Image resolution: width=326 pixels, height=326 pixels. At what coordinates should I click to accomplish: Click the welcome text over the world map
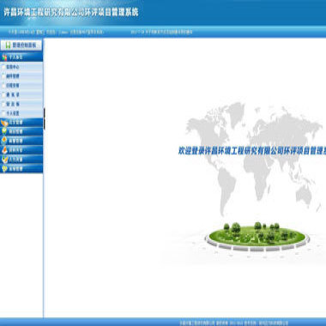click(x=252, y=151)
